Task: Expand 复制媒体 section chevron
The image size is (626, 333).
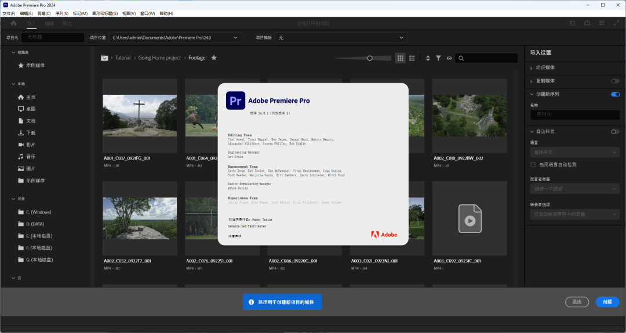Action: pos(532,82)
